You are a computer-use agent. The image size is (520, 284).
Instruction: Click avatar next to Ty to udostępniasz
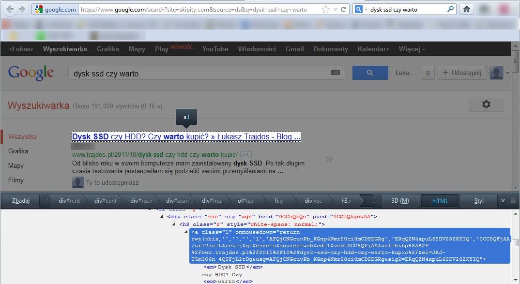click(78, 182)
